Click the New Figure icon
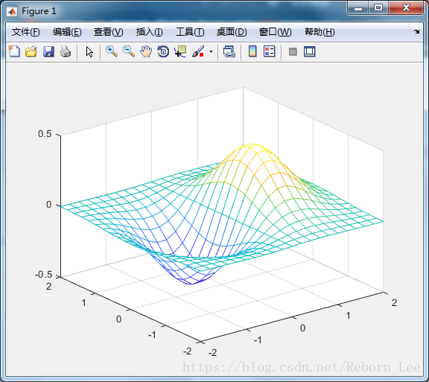 pos(14,51)
